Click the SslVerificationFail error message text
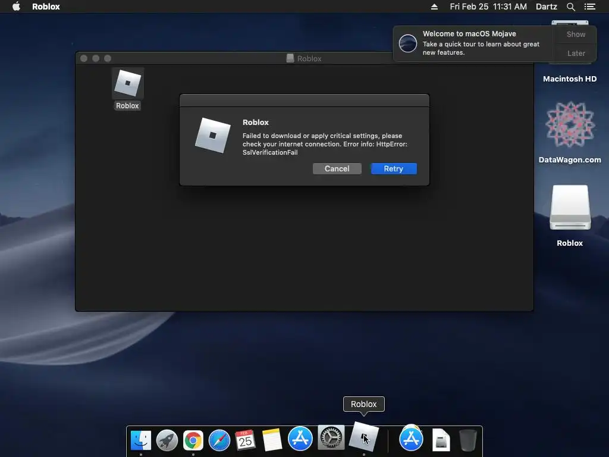This screenshot has height=457, width=609. click(325, 144)
